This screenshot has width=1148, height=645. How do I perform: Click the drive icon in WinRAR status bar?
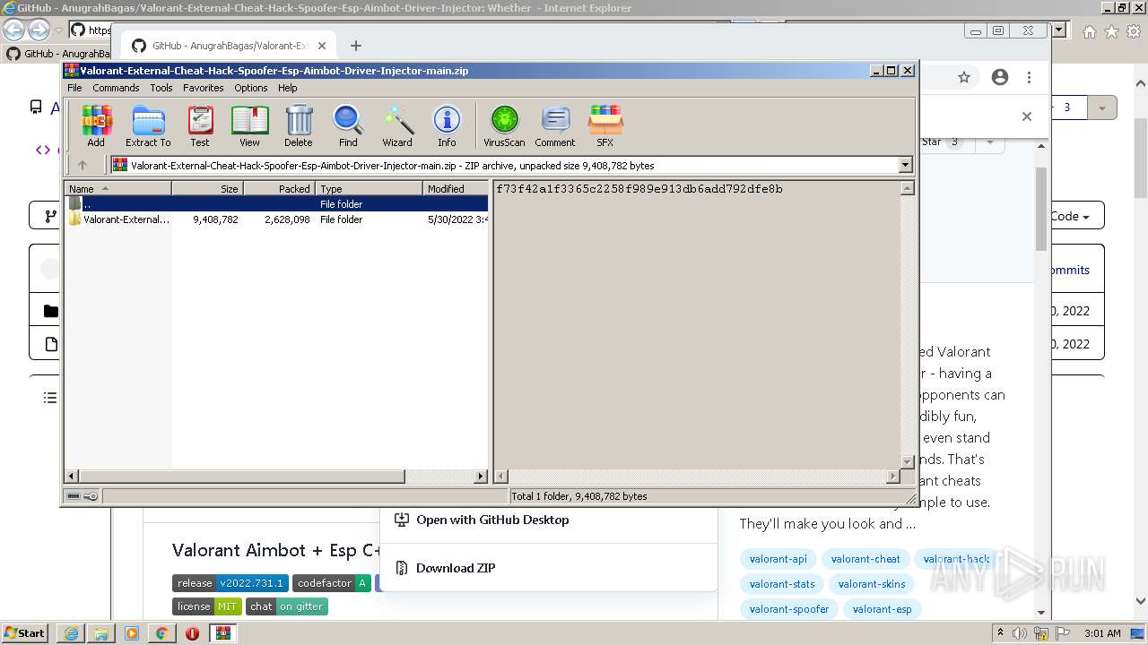click(x=74, y=496)
